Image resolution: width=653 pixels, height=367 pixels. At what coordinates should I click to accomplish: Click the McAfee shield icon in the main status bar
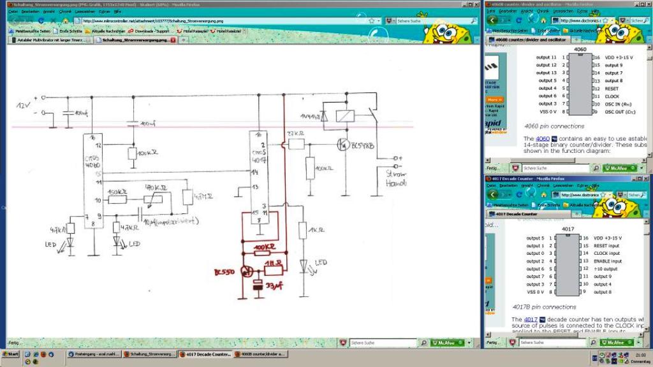coord(343,343)
